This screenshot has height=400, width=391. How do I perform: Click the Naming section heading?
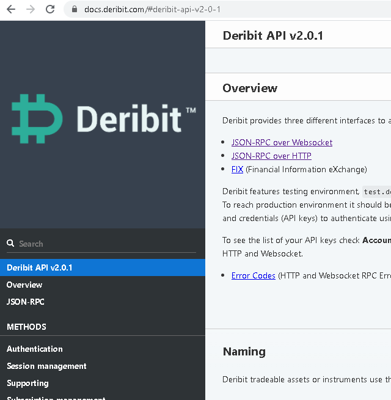(244, 352)
